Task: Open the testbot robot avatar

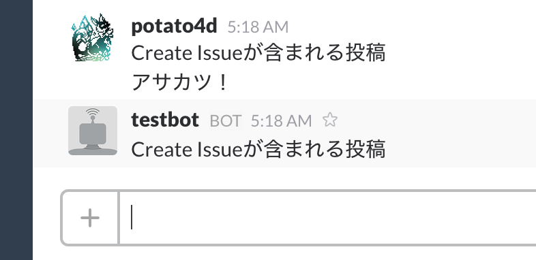Action: click(x=93, y=131)
